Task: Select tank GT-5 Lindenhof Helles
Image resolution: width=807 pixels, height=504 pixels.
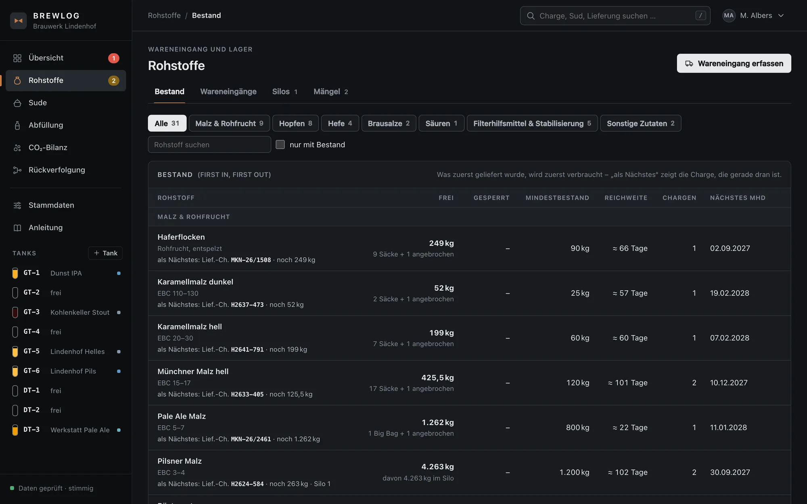Action: point(66,351)
